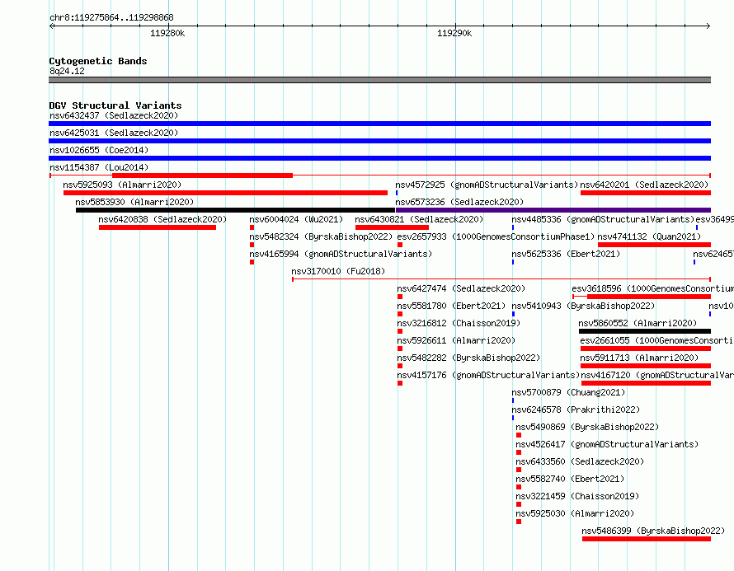The image size is (734, 571).
Task: Click nsv4526417 (gnomADStructuralVariants) label
Action: coord(607,444)
